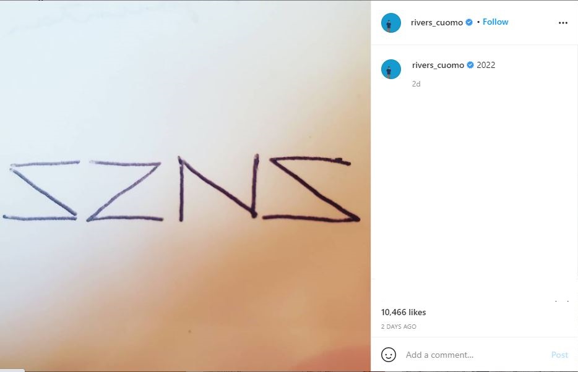Click the handwritten letter N in the photo

click(218, 188)
